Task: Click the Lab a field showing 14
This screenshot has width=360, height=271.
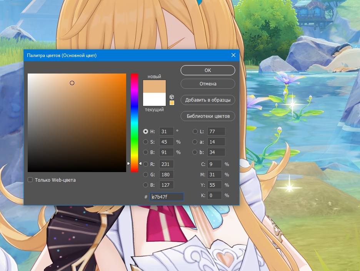Action: (x=216, y=142)
